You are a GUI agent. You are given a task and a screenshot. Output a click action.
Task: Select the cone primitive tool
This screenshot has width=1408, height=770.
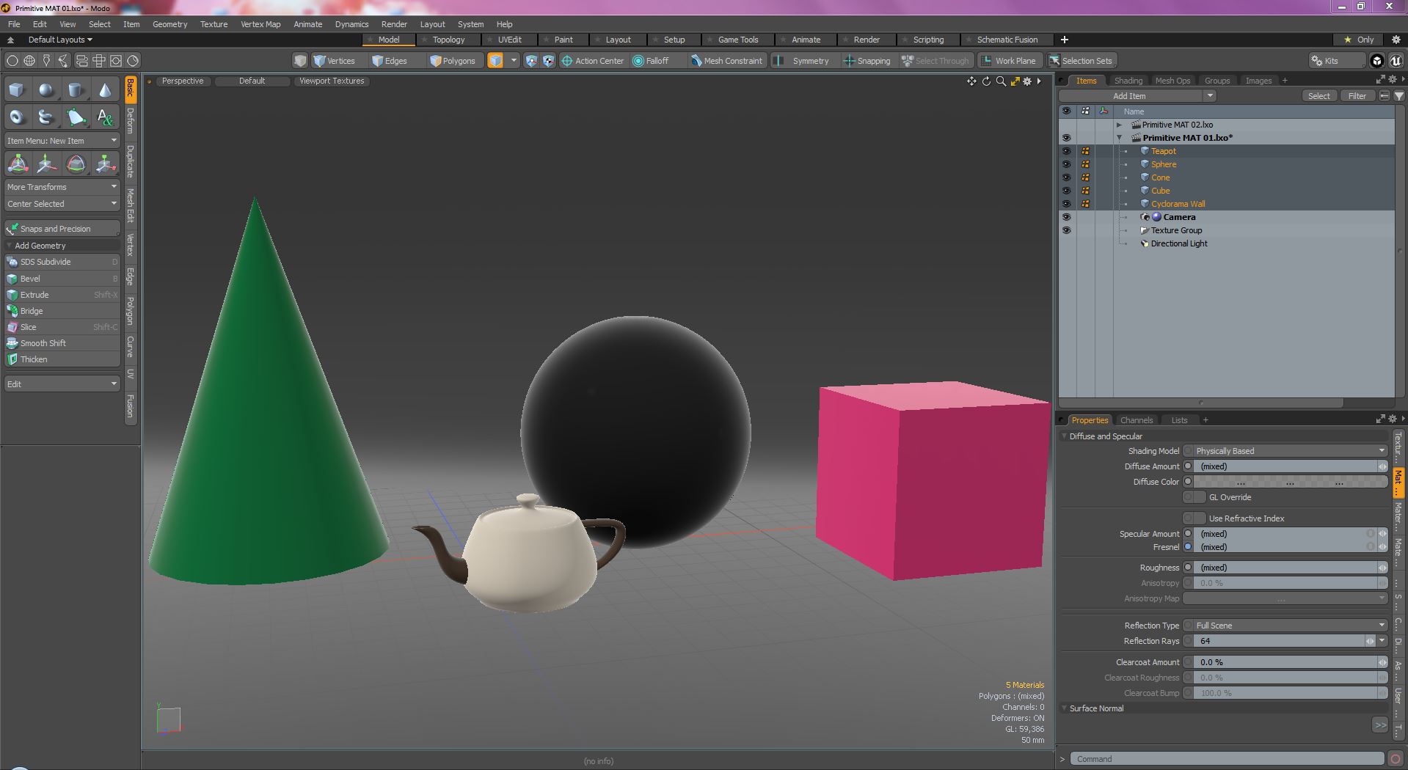tap(105, 90)
